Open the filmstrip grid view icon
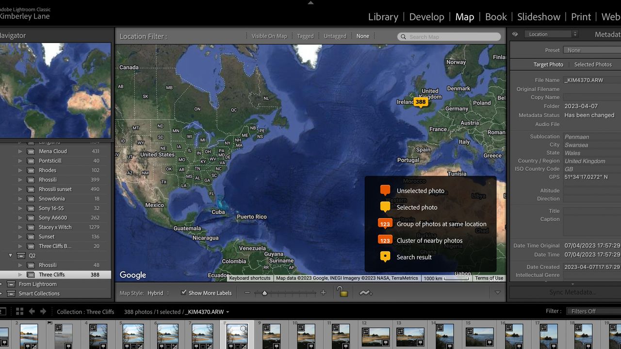621x349 pixels. 19,311
